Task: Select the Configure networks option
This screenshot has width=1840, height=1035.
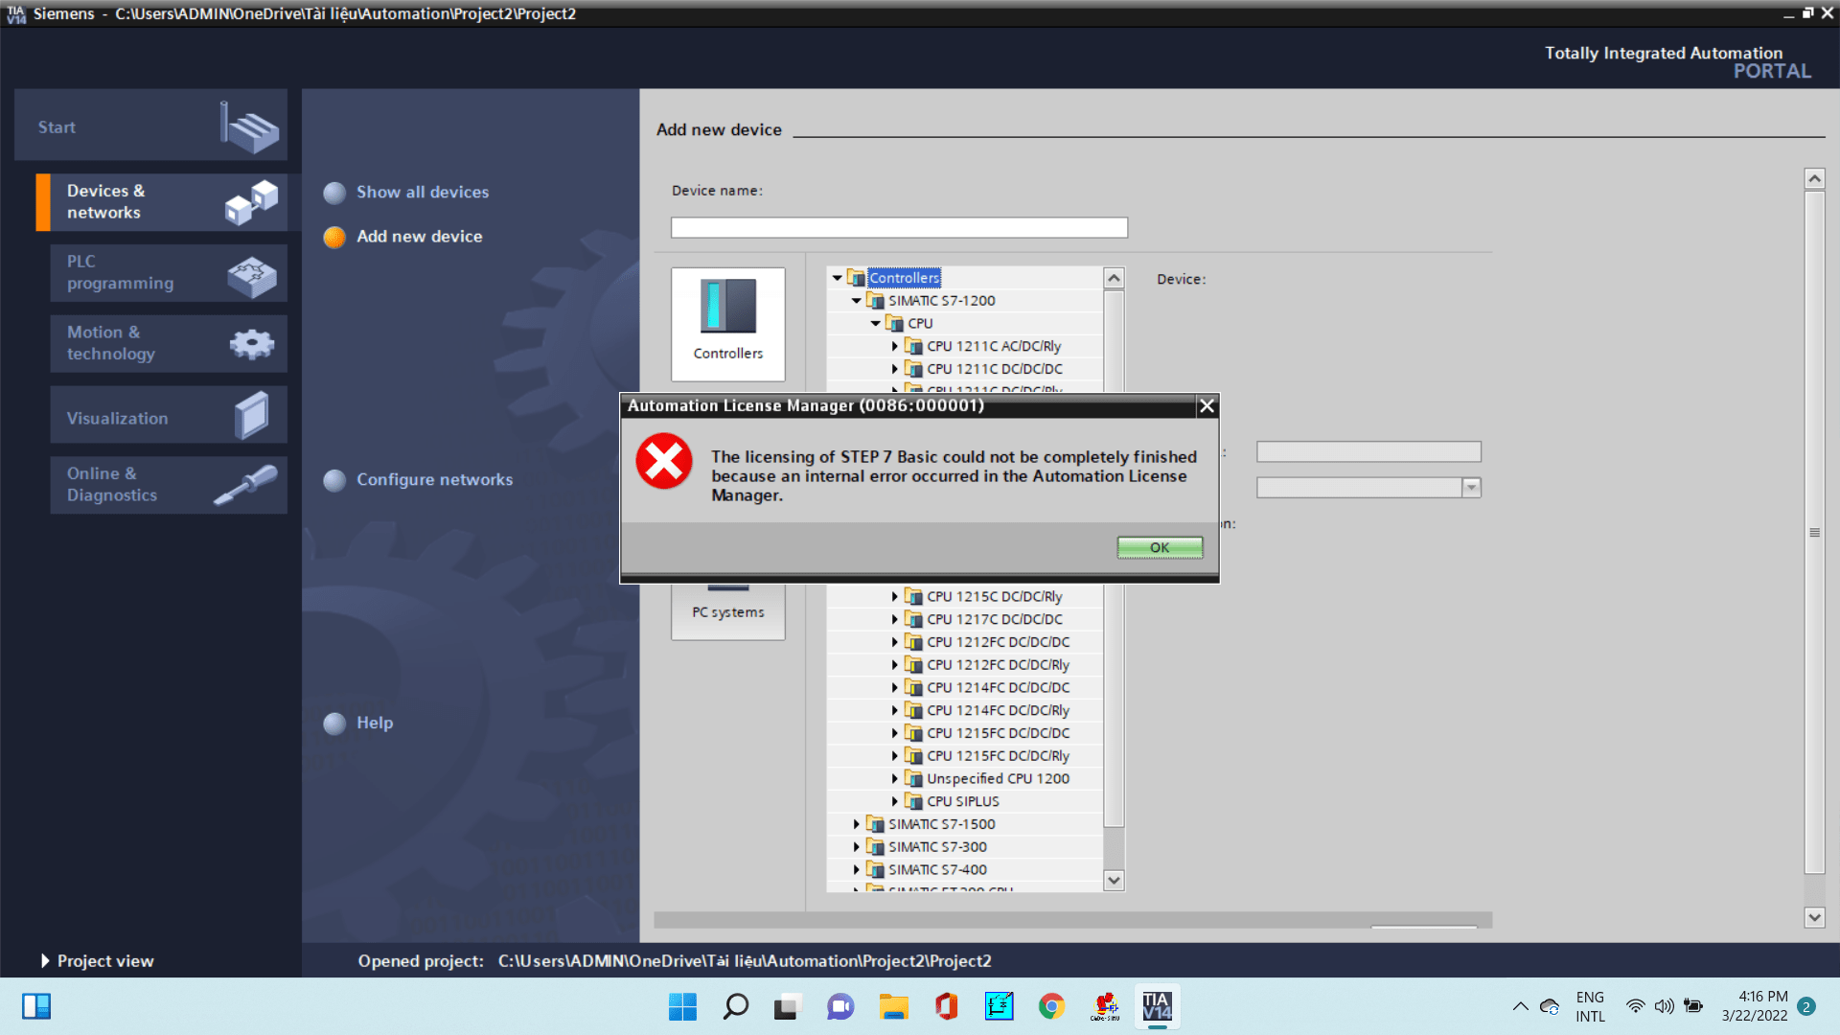Action: click(x=434, y=479)
